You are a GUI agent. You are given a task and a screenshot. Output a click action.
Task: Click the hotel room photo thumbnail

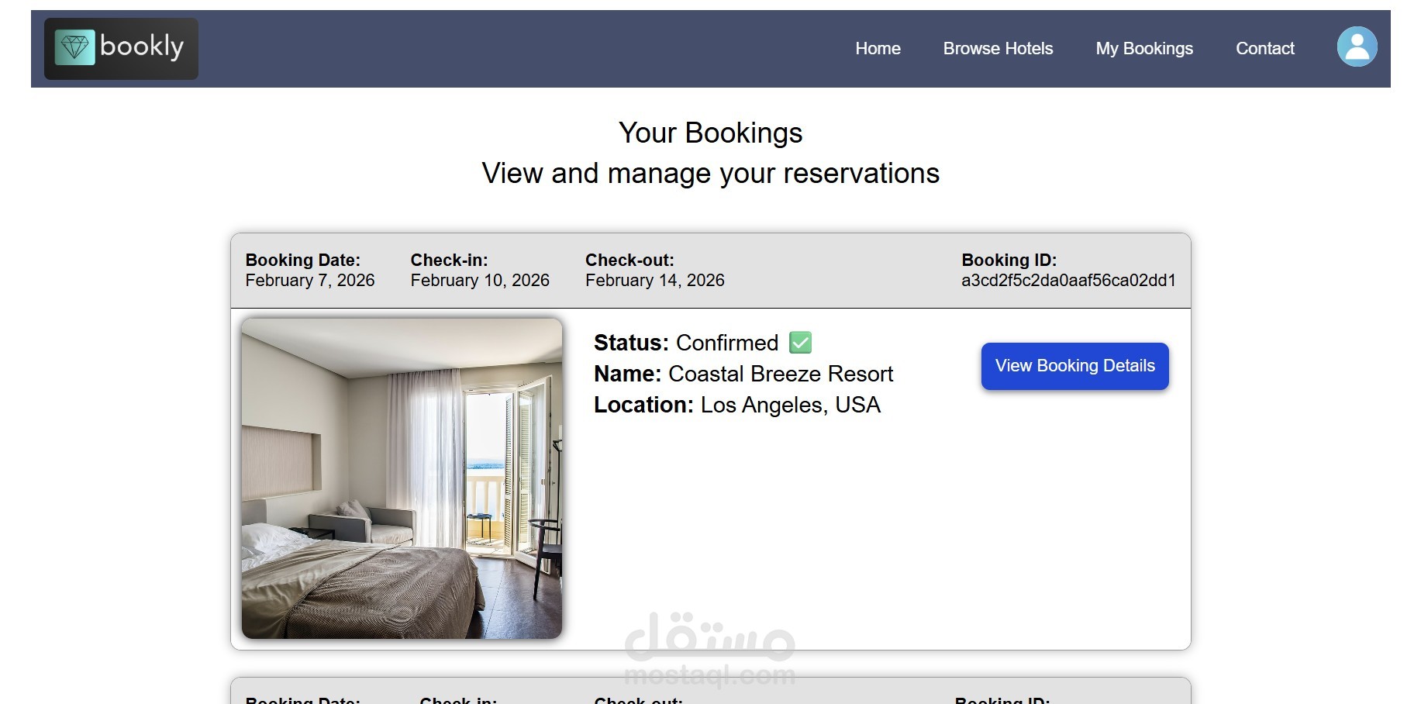pos(402,478)
